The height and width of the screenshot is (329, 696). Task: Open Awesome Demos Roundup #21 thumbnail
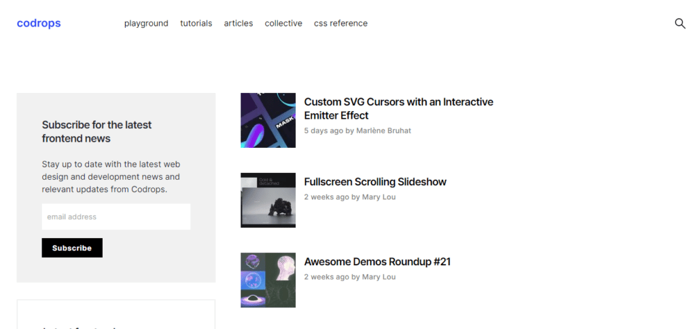[268, 280]
